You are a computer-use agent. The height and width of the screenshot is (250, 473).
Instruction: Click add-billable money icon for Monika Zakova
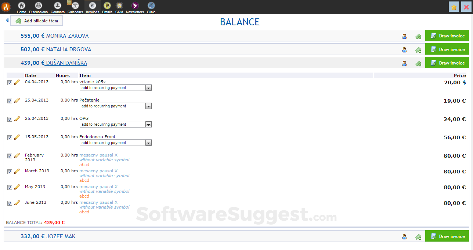coord(418,36)
